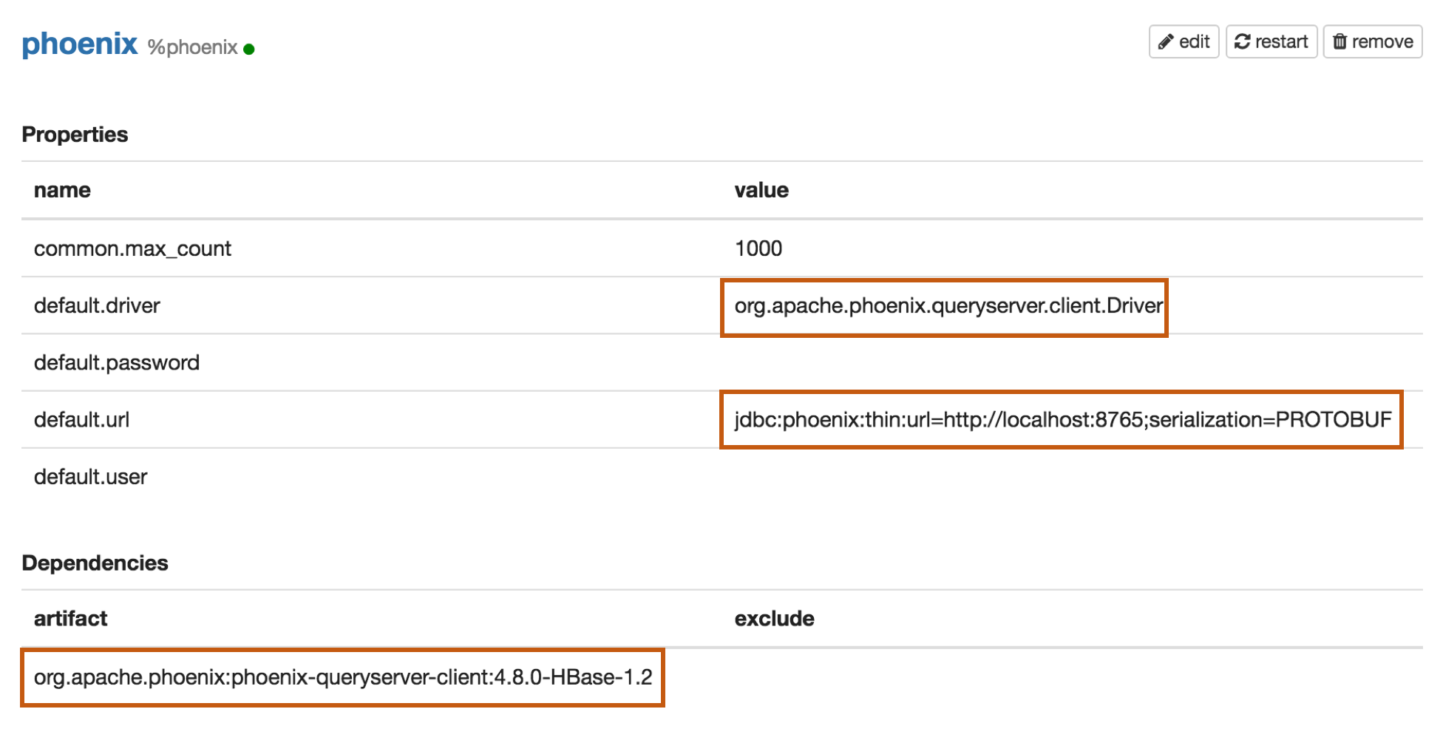Select the default.password property row
The height and width of the screenshot is (743, 1443).
tap(117, 362)
